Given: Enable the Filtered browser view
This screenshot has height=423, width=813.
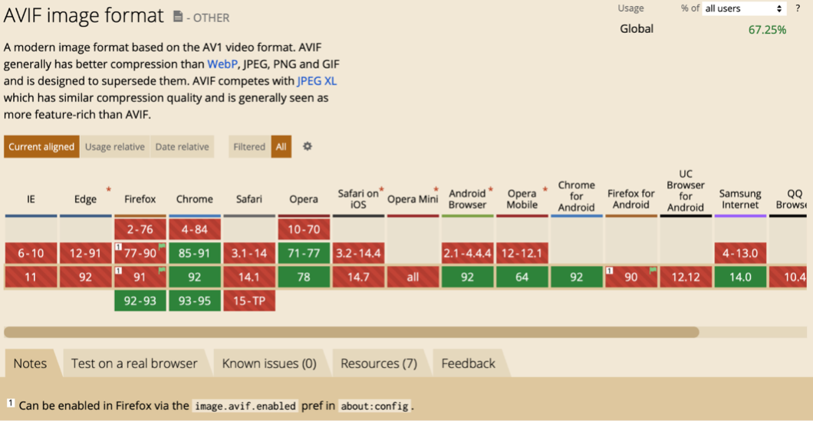Looking at the screenshot, I should tap(249, 147).
